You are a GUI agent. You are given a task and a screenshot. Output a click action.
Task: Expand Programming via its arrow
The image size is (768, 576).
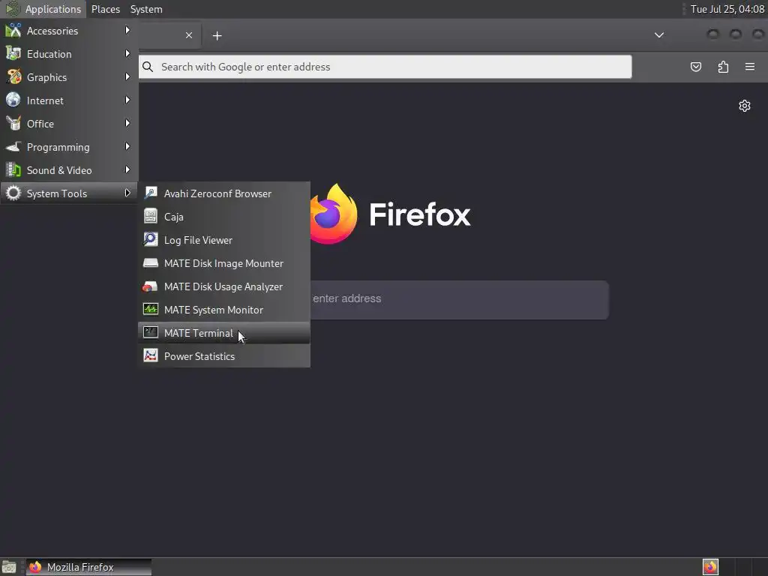127,146
